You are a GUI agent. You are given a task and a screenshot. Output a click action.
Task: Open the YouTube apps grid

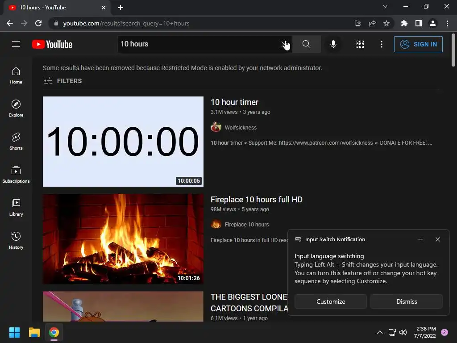coord(360,44)
